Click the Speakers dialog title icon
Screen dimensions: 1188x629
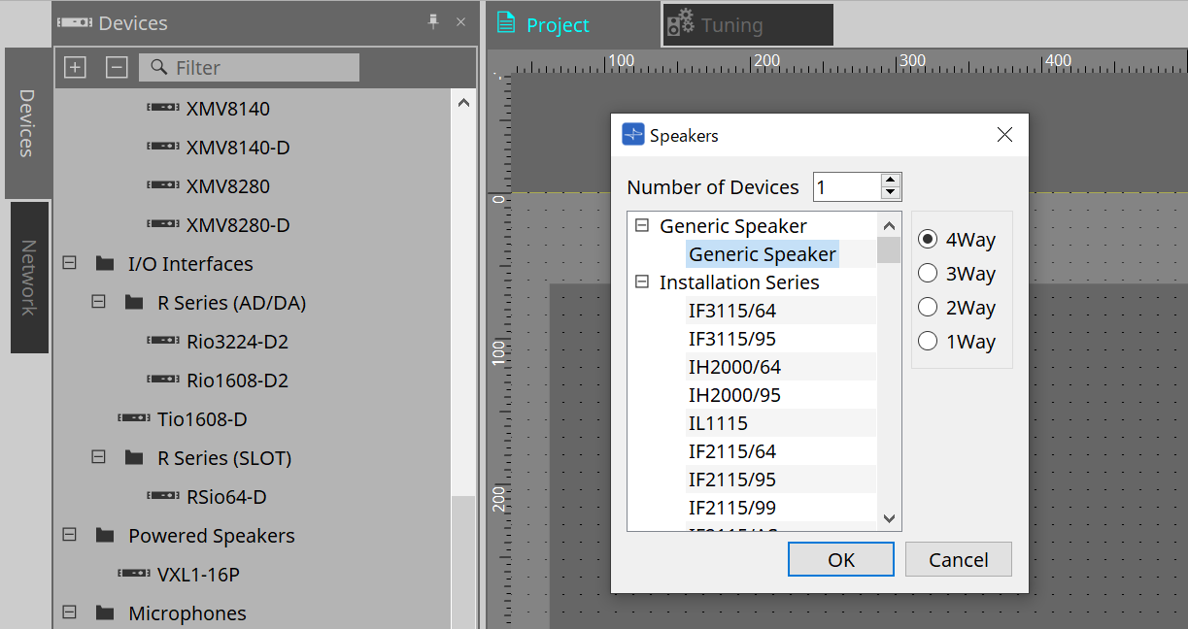pos(633,135)
